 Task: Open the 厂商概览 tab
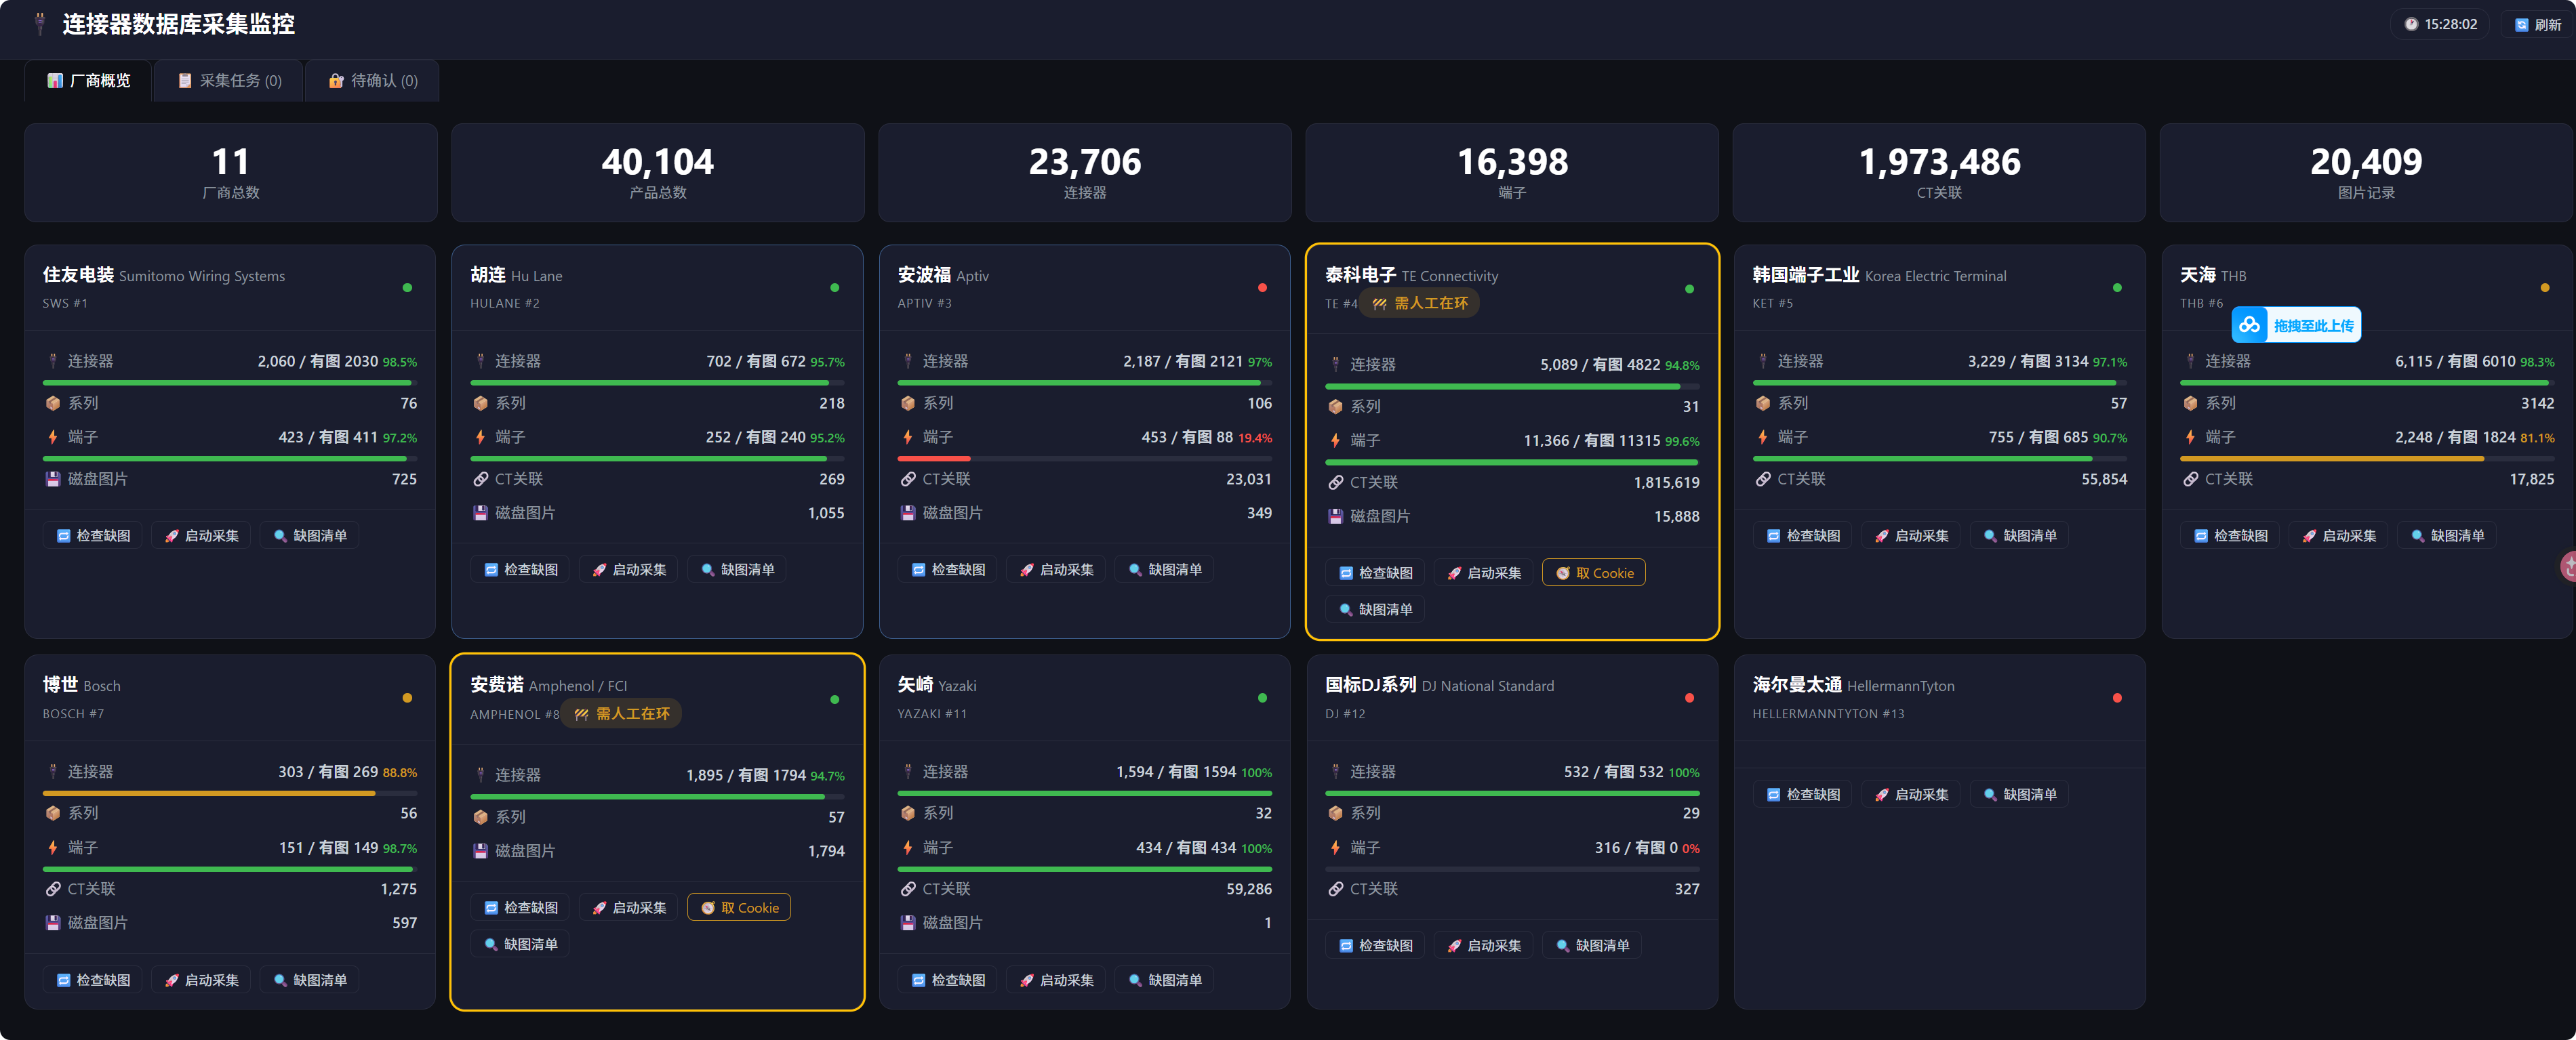(x=89, y=81)
